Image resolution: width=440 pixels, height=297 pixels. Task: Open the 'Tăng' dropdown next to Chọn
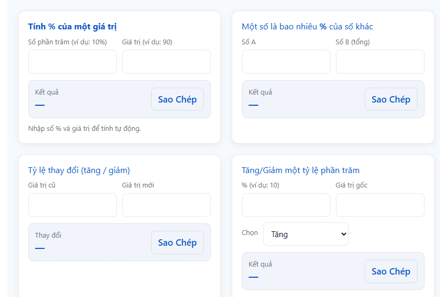click(305, 234)
